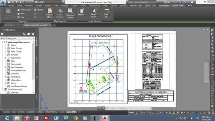Open the Settings vertical tab in Toolspace
The image size is (215, 121).
(x=37, y=60)
